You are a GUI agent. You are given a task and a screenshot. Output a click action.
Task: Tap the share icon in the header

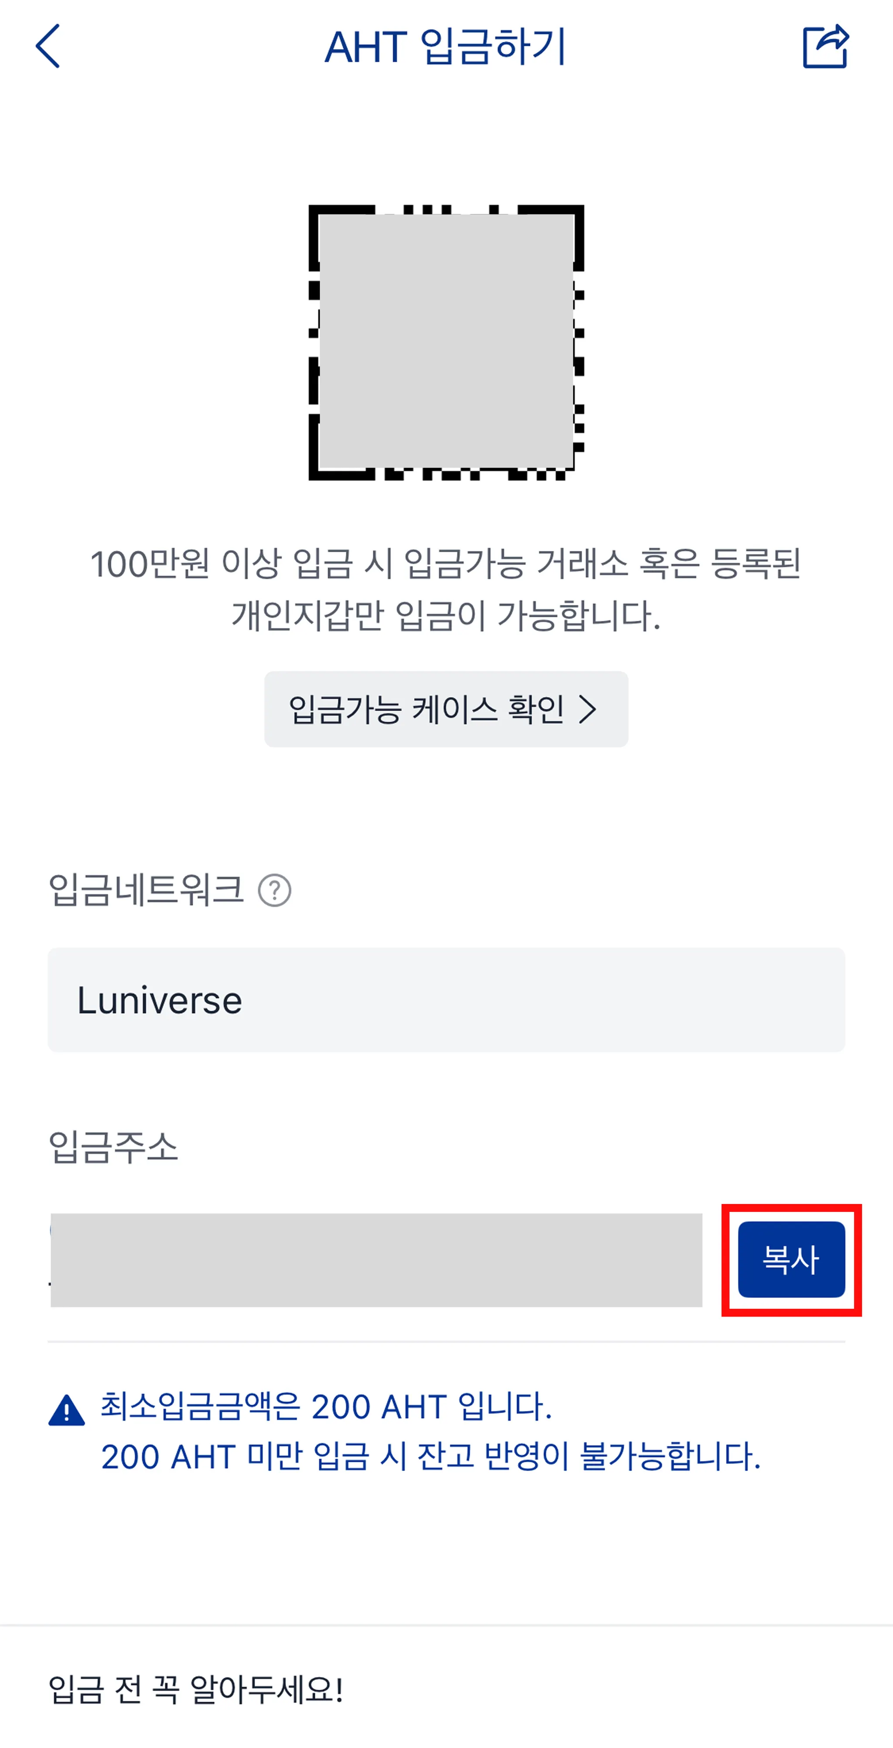tap(825, 46)
